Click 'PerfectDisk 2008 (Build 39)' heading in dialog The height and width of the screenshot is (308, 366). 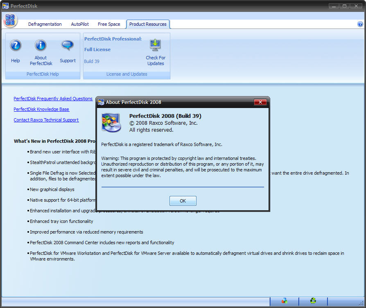[x=165, y=116]
